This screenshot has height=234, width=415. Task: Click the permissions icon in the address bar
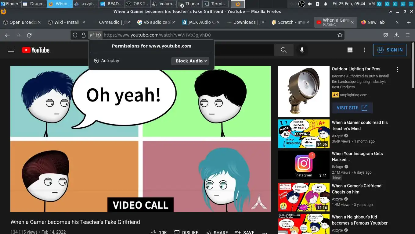92,35
